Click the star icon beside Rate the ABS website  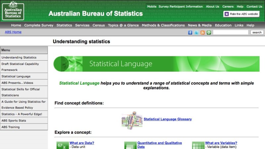(x=227, y=14)
